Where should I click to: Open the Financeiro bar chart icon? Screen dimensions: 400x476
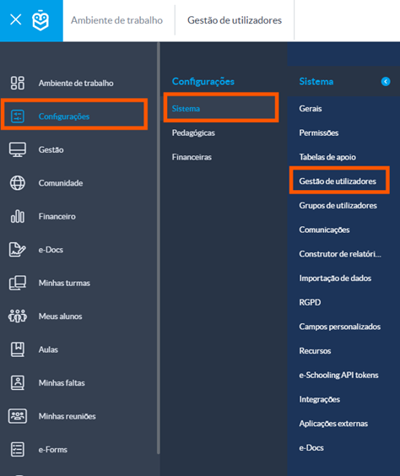coord(18,216)
